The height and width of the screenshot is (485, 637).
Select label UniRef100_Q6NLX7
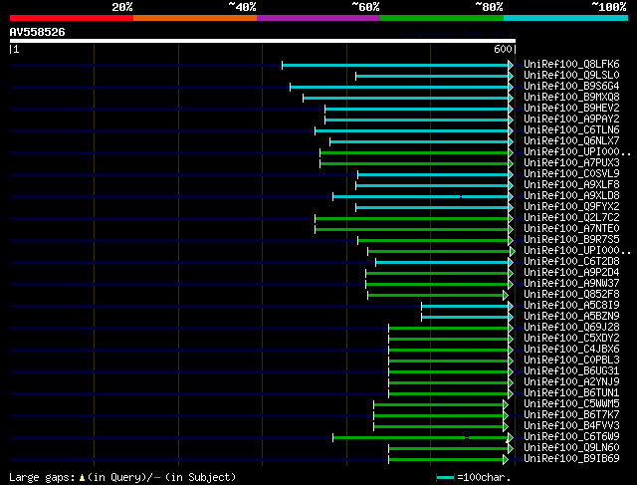tap(571, 141)
